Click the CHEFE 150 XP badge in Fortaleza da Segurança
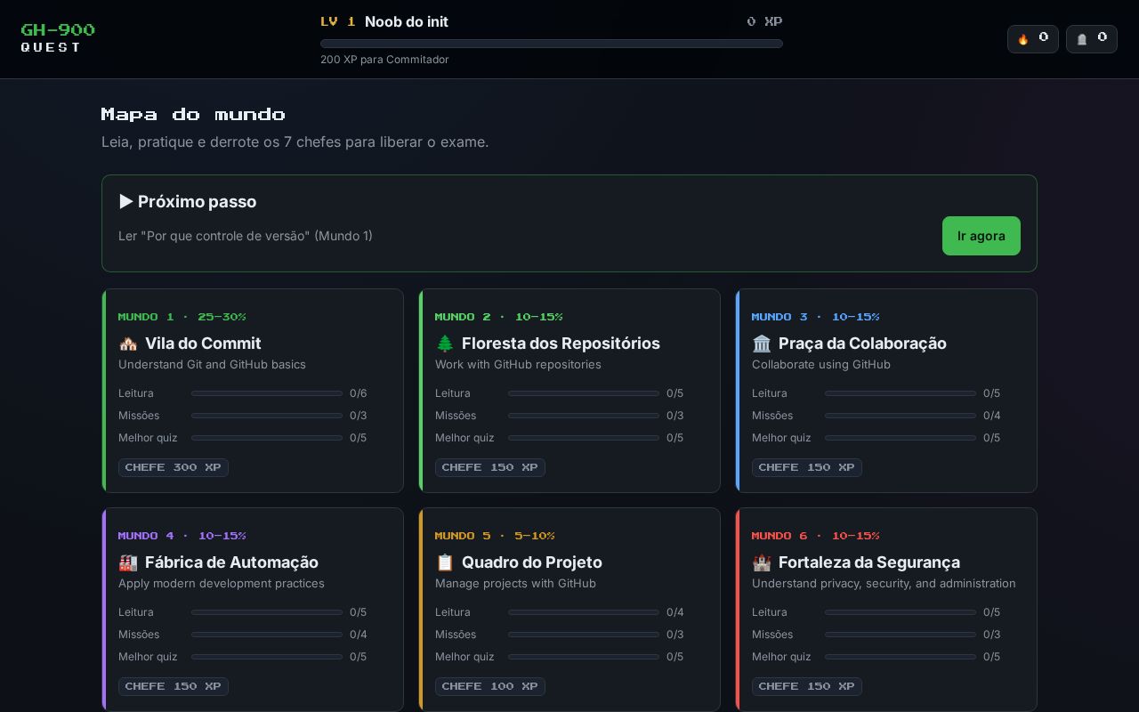Screen dimensions: 1139x712 coord(807,686)
